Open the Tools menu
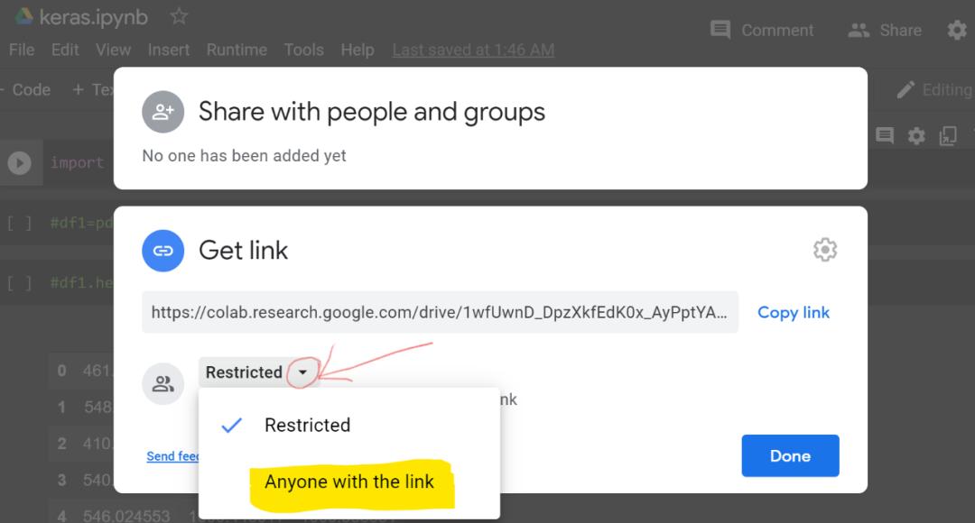This screenshot has height=523, width=975. [x=304, y=50]
